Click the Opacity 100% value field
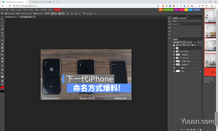 [194, 42]
